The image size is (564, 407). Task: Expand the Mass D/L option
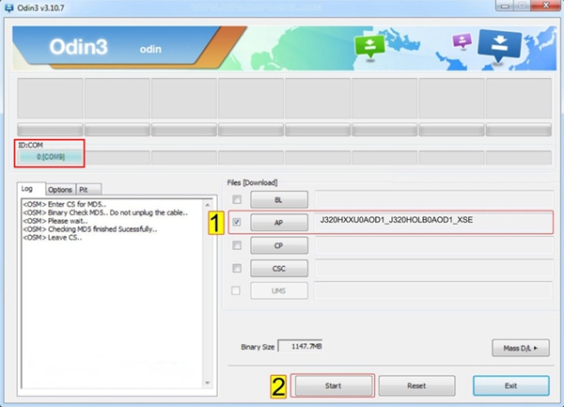[521, 348]
